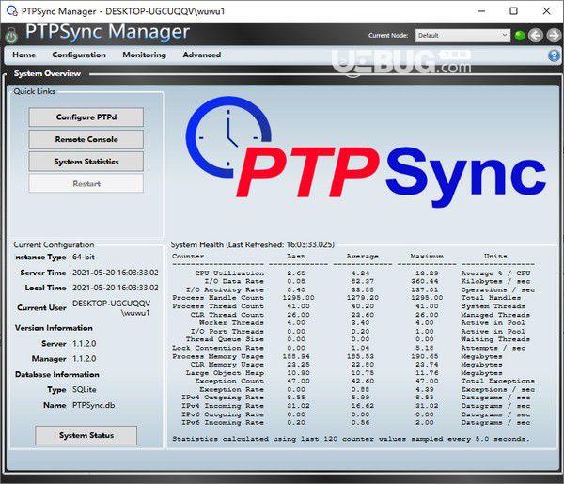Select the Local Time value
564x484 pixels.
pos(116,288)
